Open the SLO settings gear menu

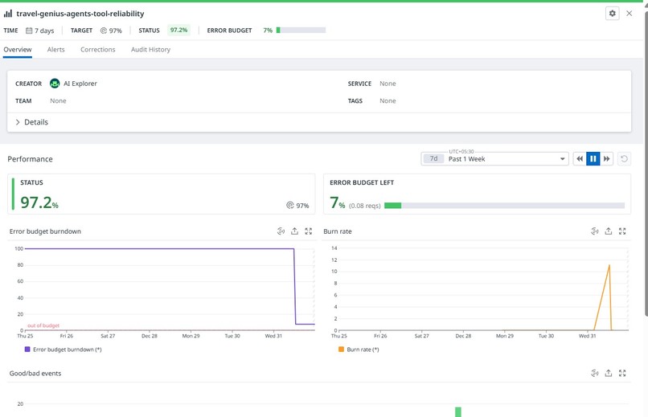612,13
